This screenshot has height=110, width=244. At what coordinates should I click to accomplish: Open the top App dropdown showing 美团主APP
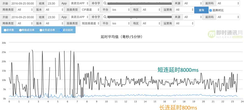point(79,3)
